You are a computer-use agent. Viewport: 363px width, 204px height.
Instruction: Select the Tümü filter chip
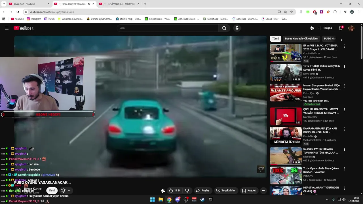pos(276,39)
